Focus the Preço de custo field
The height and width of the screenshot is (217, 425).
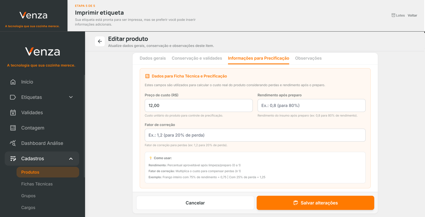(x=198, y=106)
